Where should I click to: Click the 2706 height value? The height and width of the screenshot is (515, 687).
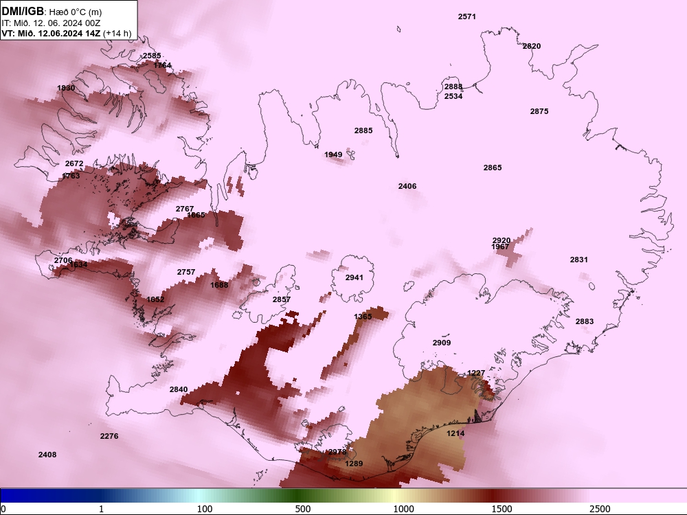click(63, 260)
